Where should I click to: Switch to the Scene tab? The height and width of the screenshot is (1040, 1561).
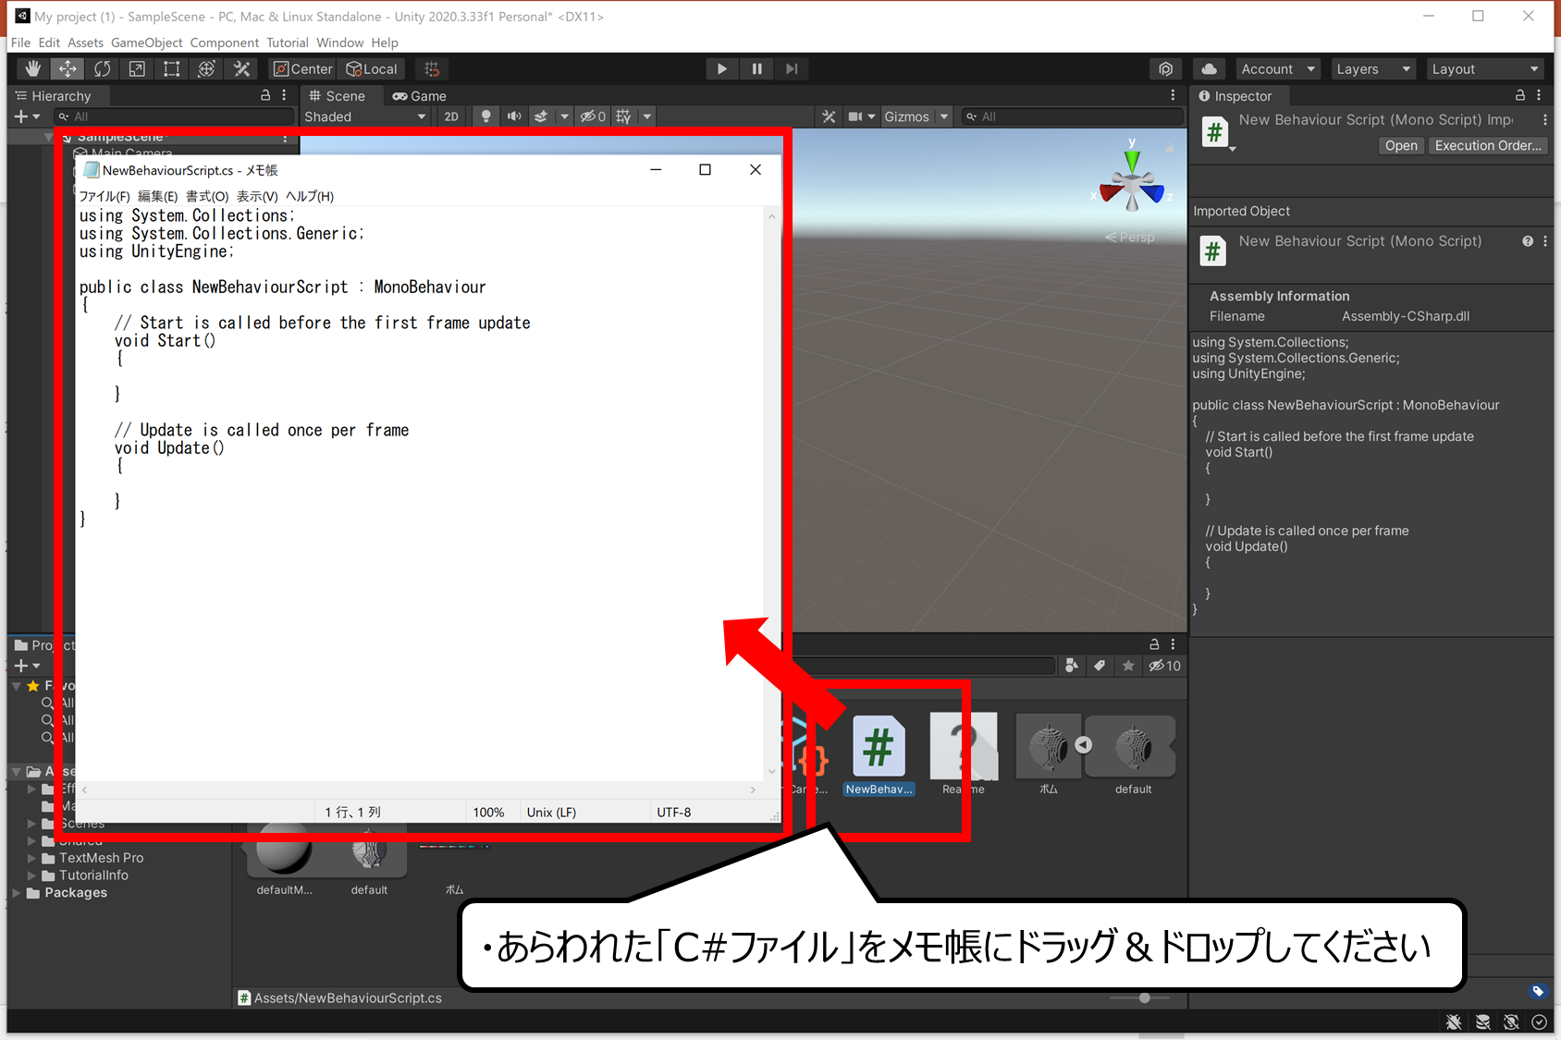338,96
